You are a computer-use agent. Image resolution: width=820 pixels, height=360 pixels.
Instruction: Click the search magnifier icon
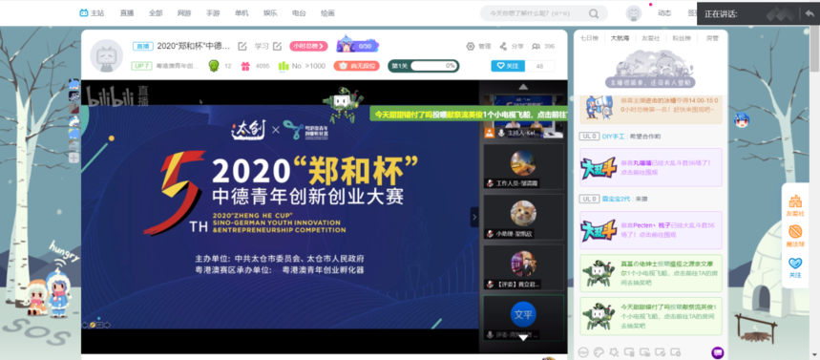594,13
